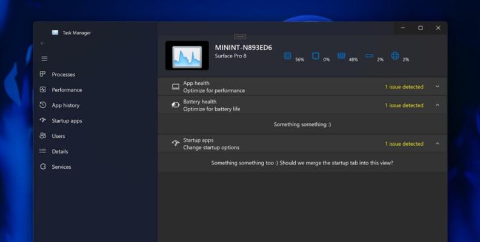Click the GPU usage icon showing 0%
Screen dimensions: 480x242
316,56
